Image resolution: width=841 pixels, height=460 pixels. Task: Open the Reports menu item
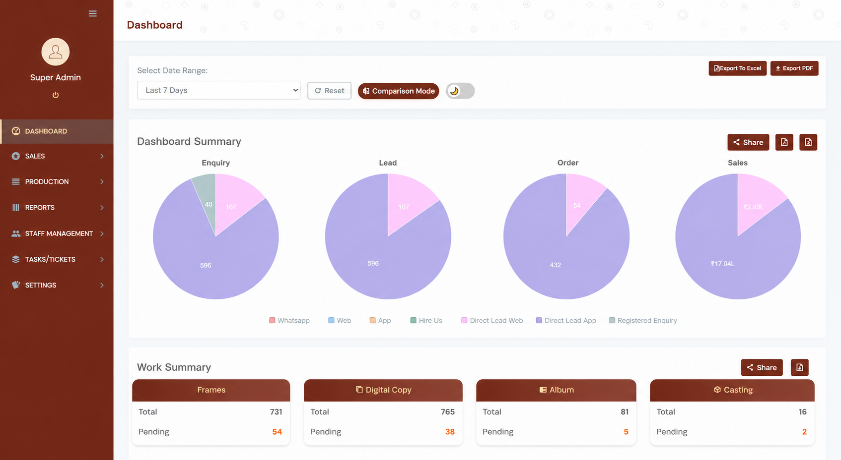click(x=57, y=208)
